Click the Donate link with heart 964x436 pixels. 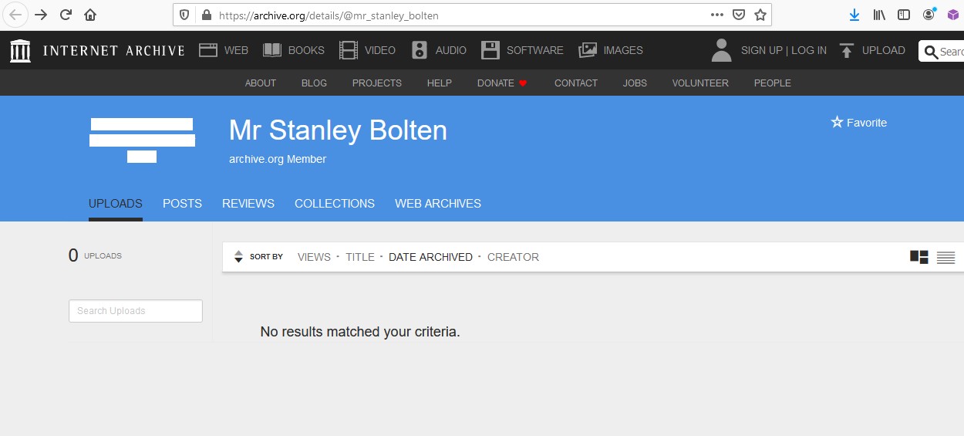tap(502, 83)
